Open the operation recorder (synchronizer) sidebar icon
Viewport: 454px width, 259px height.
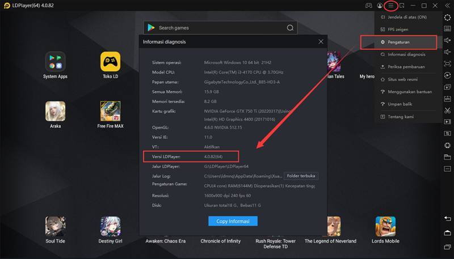(x=447, y=75)
